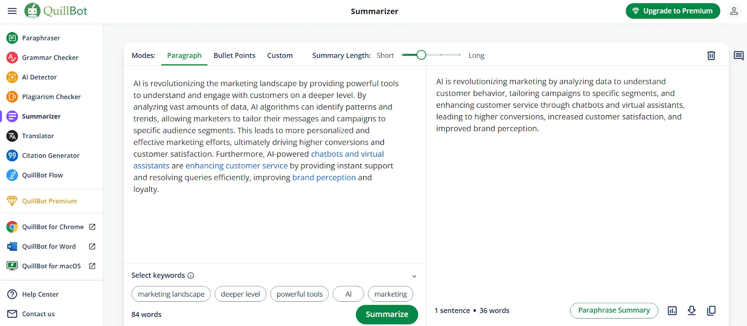747x326 pixels.
Task: Copy the summary using the copy icon
Action: point(711,311)
